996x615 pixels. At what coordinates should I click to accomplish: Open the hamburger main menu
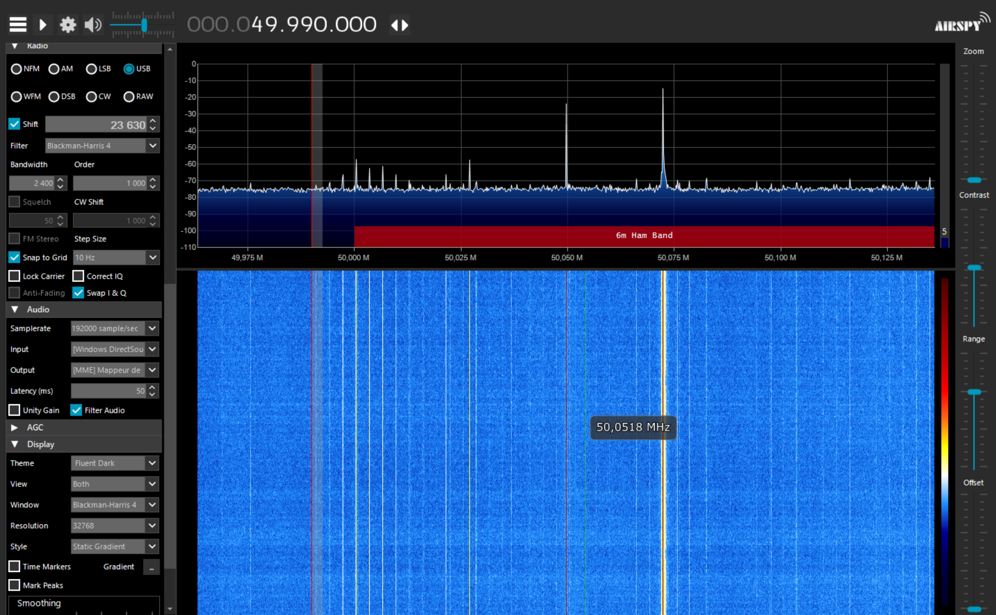18,24
